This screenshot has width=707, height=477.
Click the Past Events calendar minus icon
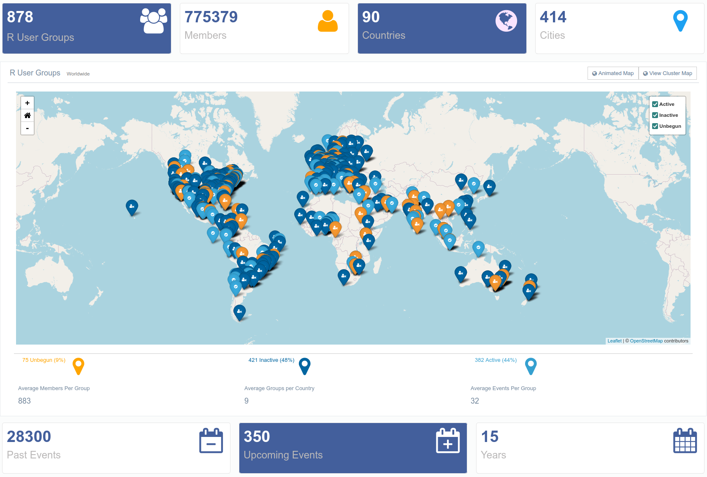(x=211, y=441)
